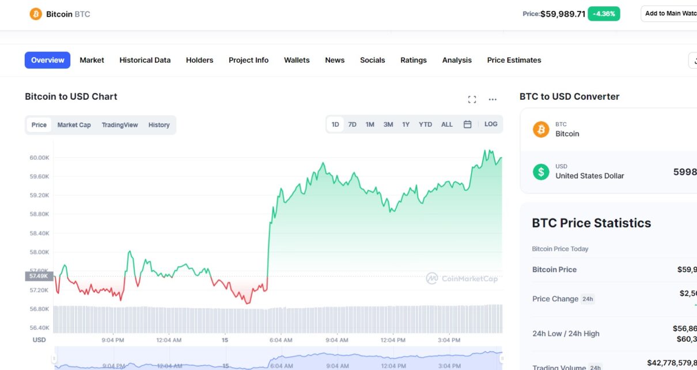The image size is (697, 370).
Task: Grab the right handle of the chart range navigator
Action: coord(502,358)
